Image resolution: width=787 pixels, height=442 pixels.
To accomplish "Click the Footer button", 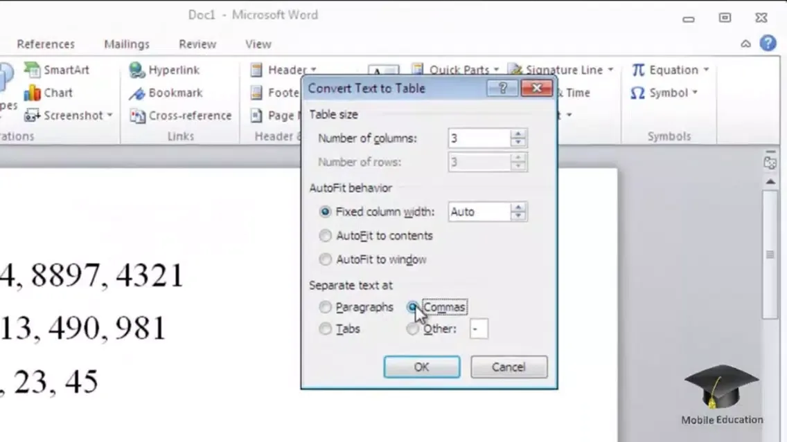I will pos(275,93).
